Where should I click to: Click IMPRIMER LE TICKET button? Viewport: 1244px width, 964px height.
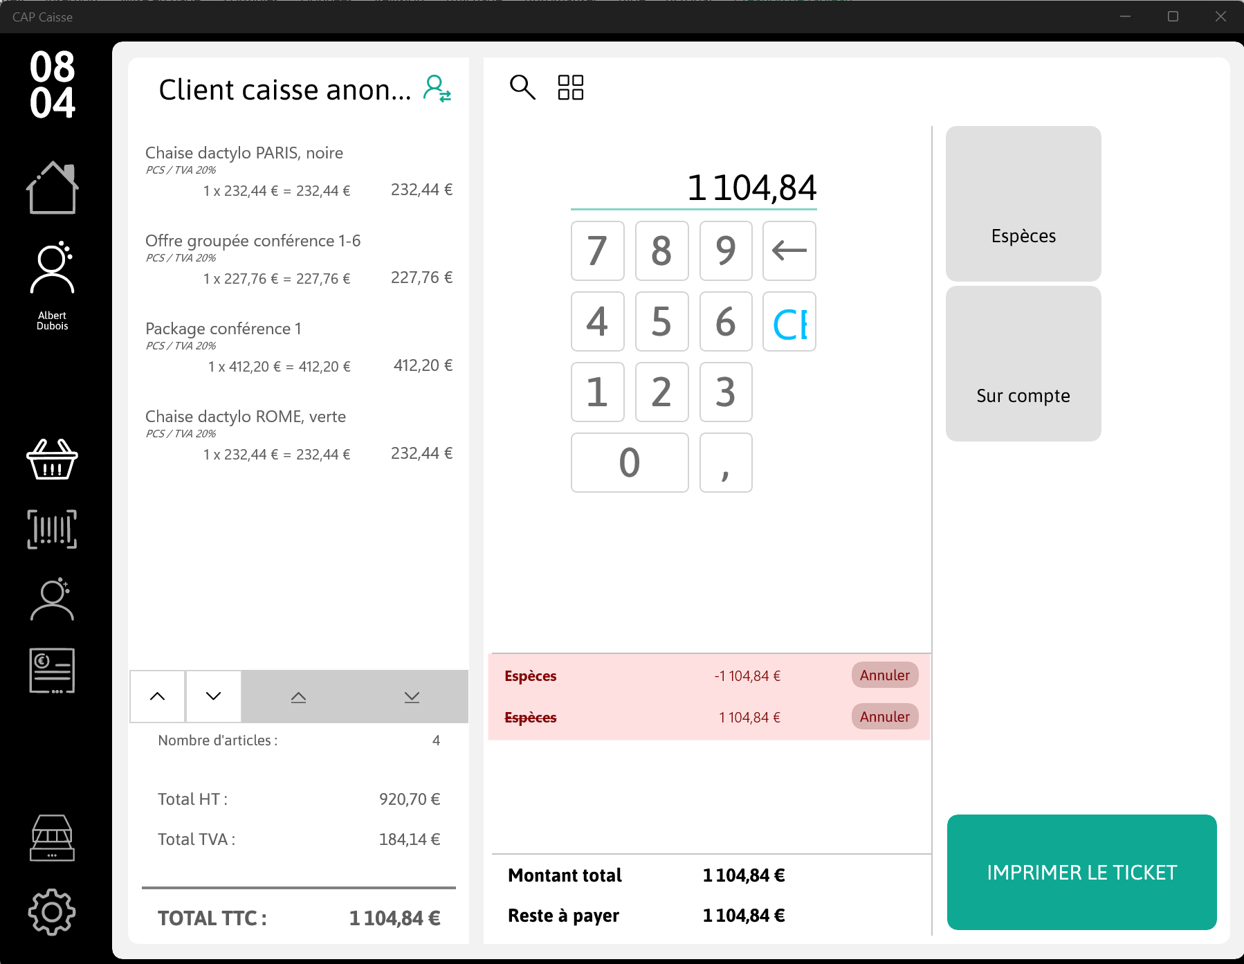pos(1082,872)
